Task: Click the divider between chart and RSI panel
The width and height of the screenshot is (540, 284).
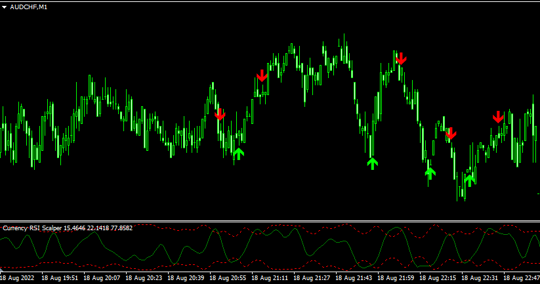Action: pyautogui.click(x=270, y=222)
